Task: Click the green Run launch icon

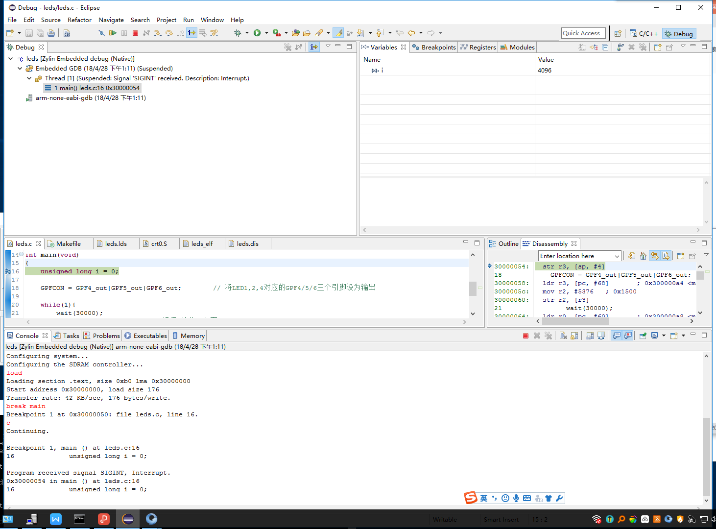Action: (x=257, y=33)
